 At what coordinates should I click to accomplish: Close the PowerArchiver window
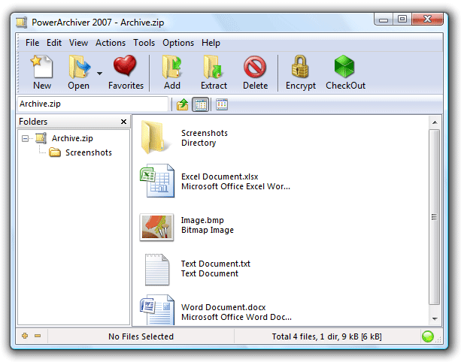click(x=427, y=20)
